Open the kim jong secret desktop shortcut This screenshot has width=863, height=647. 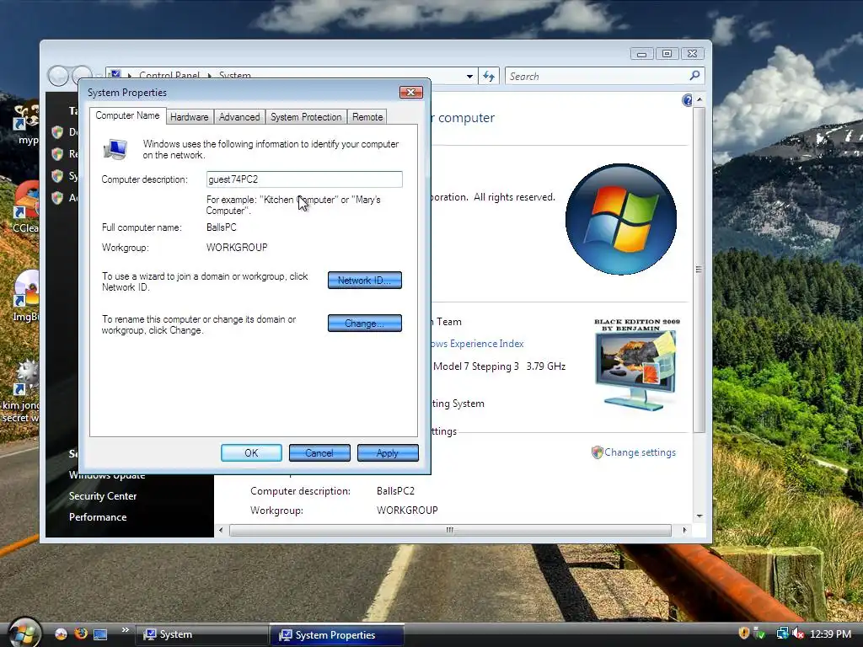point(21,392)
